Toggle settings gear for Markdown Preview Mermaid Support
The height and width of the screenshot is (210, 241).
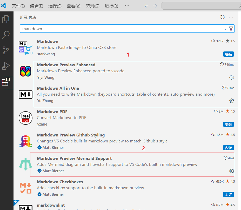click(x=231, y=171)
